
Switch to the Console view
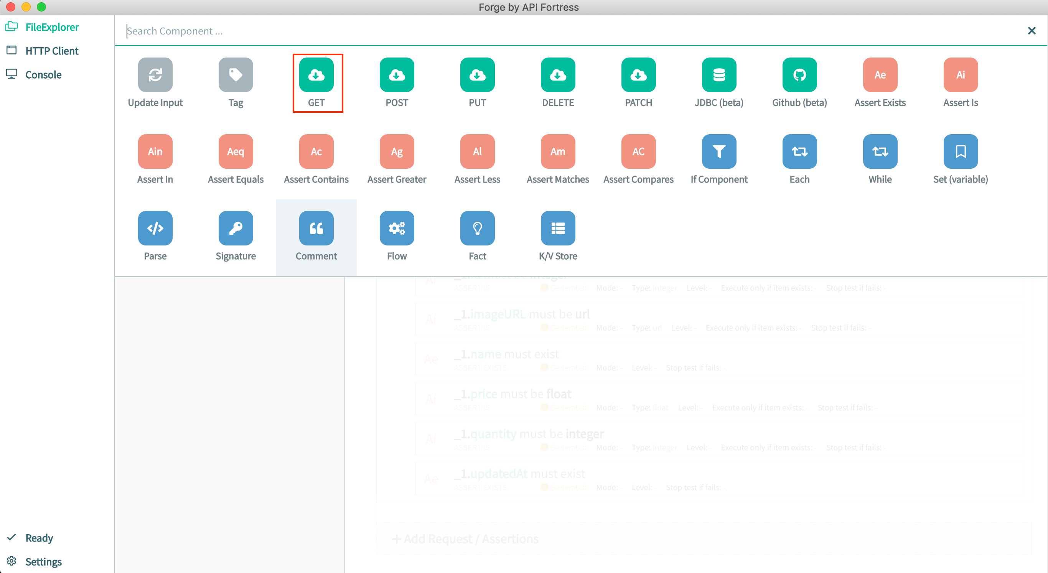click(x=43, y=74)
